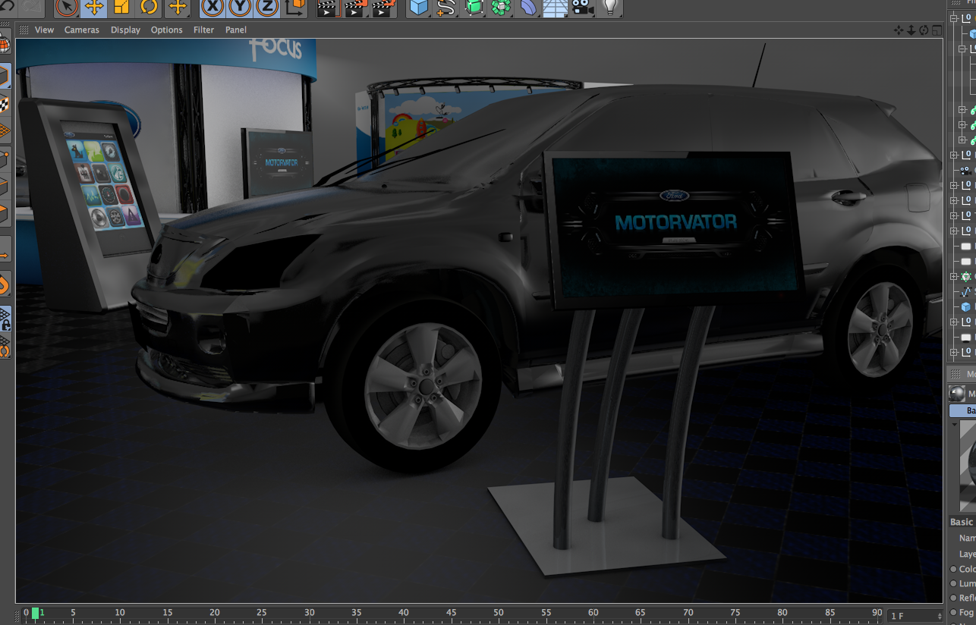Add a Cube primitive object
Screen dimensions: 976x625
coord(418,8)
